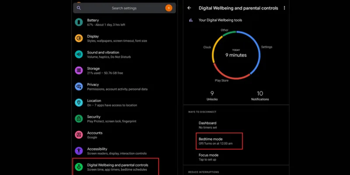Click the Security lock icon

tap(79, 119)
